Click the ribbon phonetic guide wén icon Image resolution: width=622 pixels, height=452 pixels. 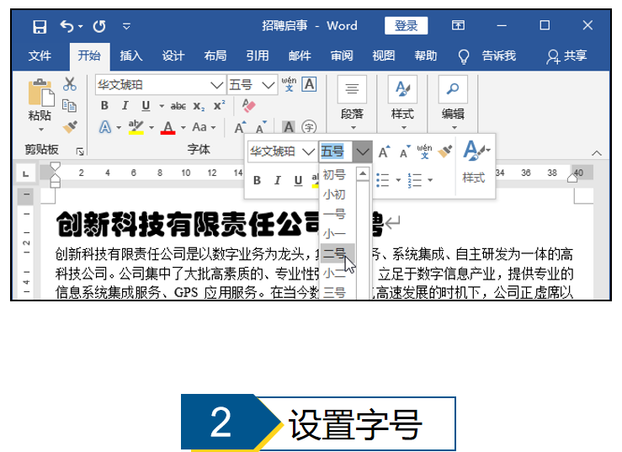[290, 84]
